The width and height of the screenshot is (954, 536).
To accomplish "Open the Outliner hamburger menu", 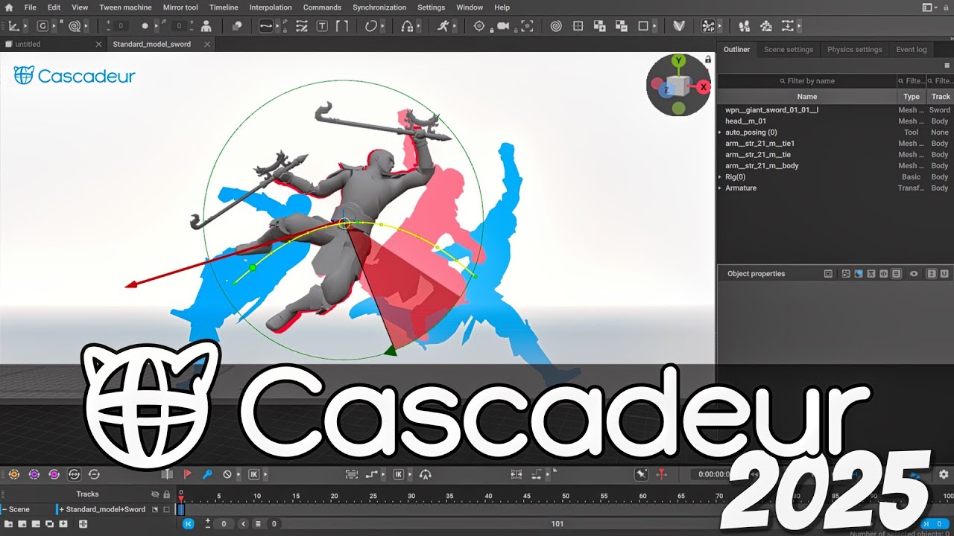I will point(947,66).
